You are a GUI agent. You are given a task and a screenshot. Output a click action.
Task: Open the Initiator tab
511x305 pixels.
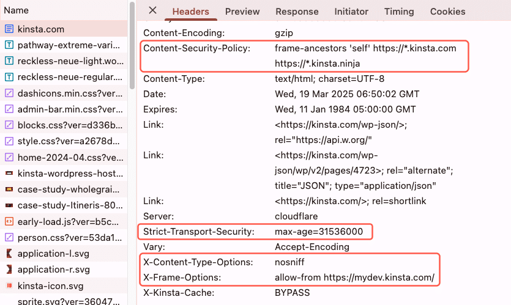click(351, 12)
